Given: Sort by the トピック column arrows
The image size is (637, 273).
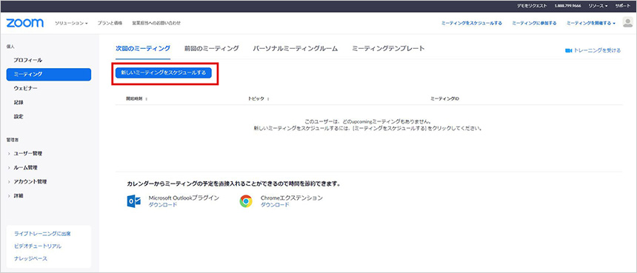Looking at the screenshot, I should pyautogui.click(x=269, y=99).
